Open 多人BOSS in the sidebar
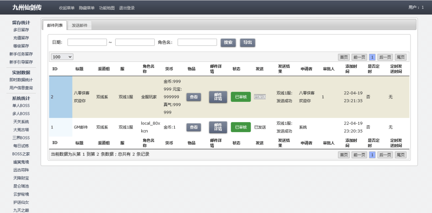This screenshot has width=432, height=213. click(21, 114)
